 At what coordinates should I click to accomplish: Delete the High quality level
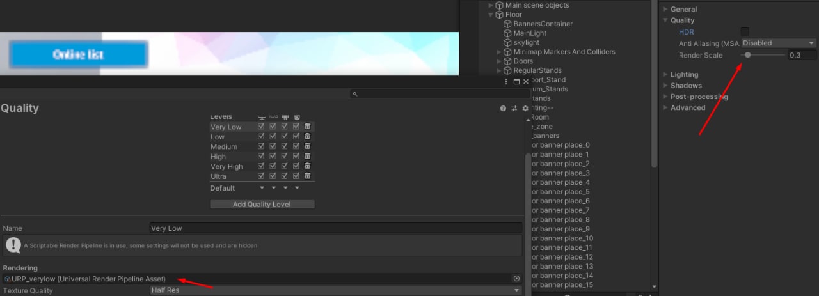(308, 157)
